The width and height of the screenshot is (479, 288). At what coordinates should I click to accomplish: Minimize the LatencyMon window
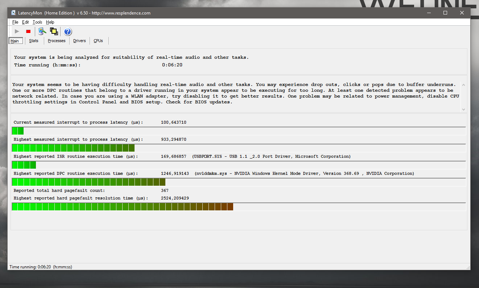point(429,13)
